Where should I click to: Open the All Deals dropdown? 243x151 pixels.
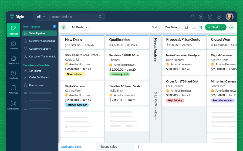[79, 27]
